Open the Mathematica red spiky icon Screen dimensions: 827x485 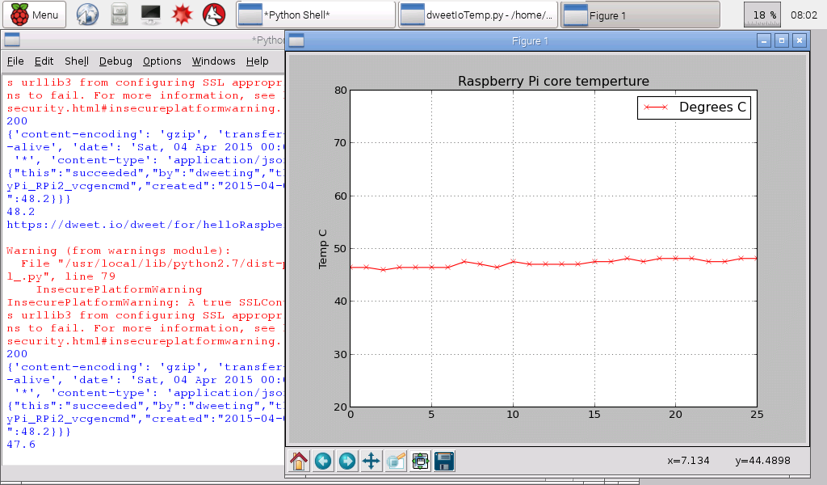(182, 15)
